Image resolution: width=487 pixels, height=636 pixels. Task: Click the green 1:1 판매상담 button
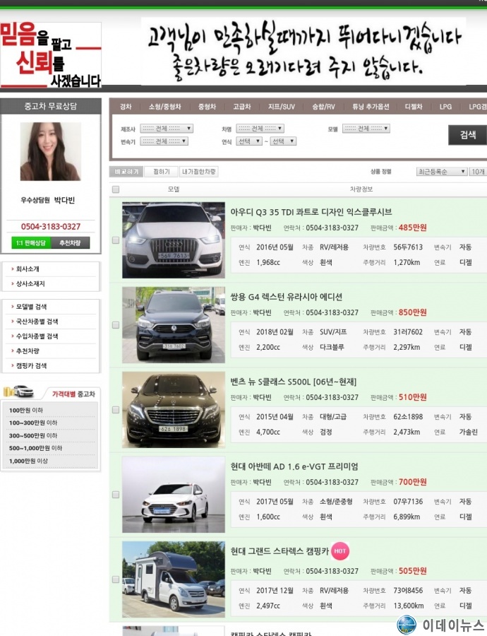pos(30,243)
